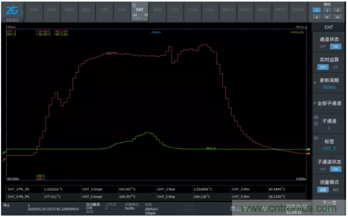Screen dimensions: 348x217
Task: Set 子通道状态 to OFF
Action: pos(322,169)
